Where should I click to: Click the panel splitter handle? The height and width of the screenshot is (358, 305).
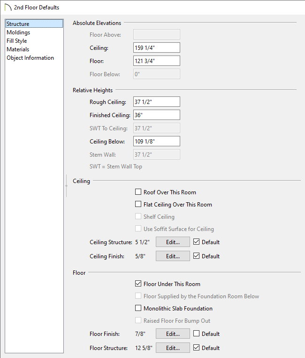tap(66, 186)
